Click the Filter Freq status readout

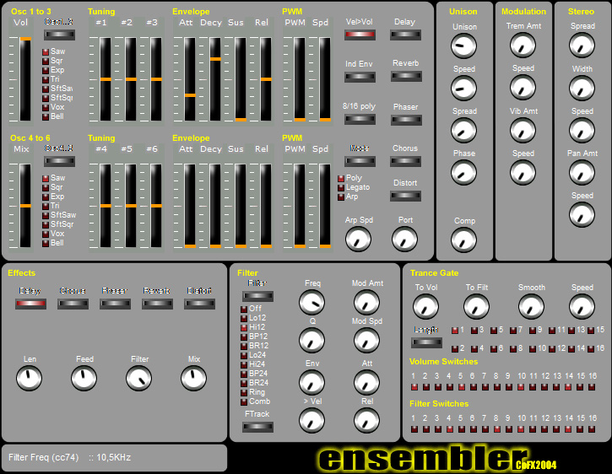70,457
